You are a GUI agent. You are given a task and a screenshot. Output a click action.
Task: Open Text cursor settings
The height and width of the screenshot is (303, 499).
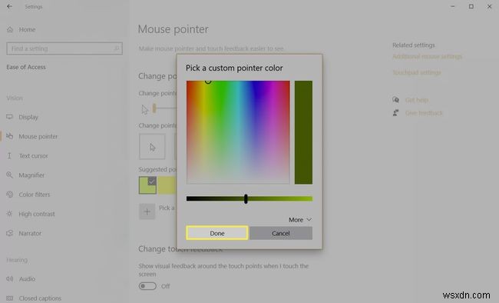click(x=33, y=156)
